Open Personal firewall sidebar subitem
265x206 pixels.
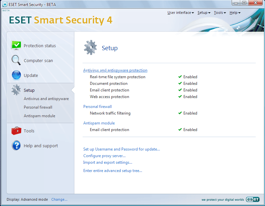(38, 107)
